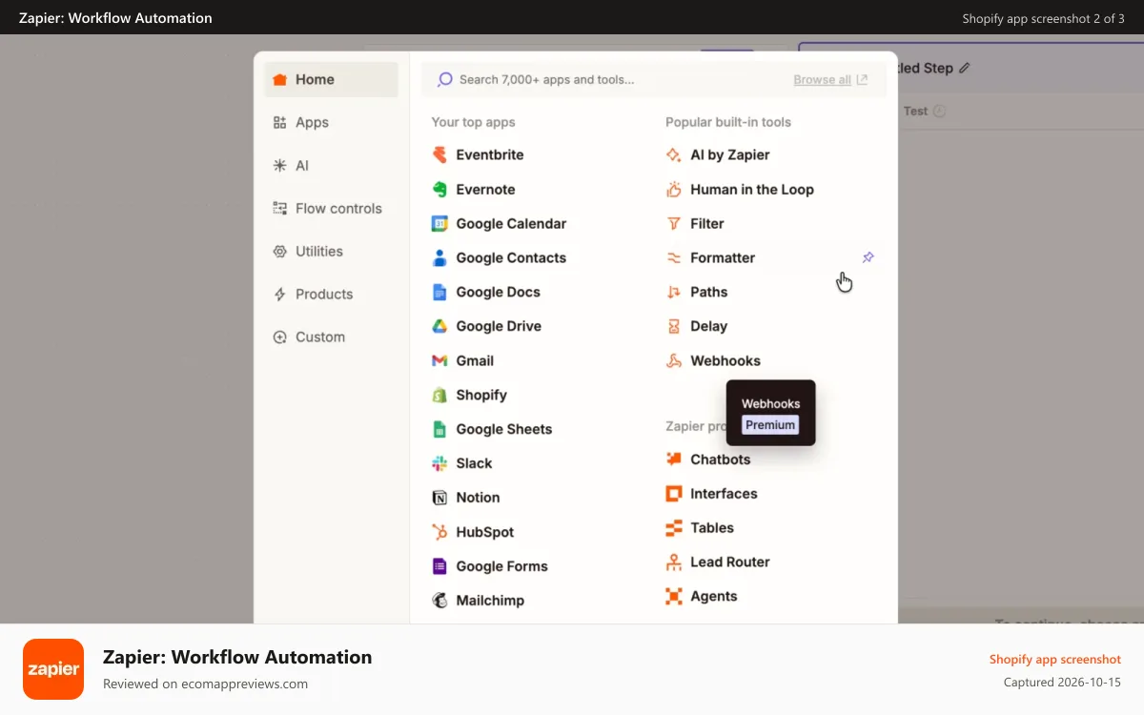Click the Tables product icon
The height and width of the screenshot is (715, 1144).
tap(674, 528)
